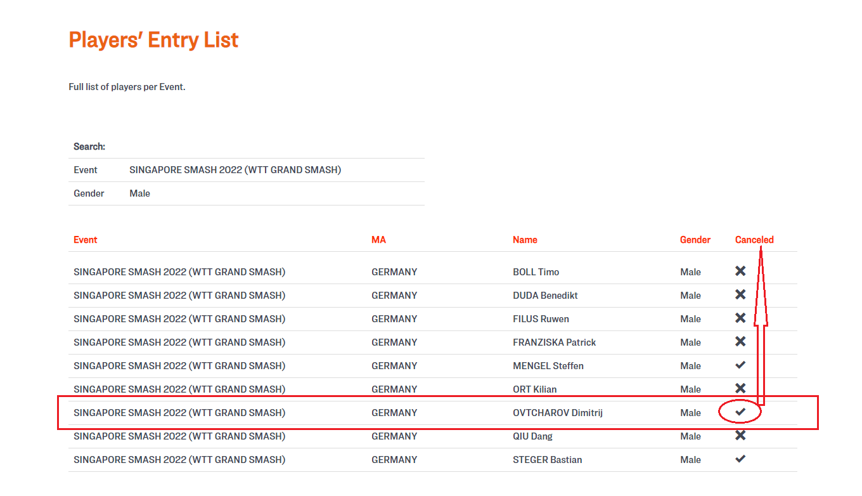Image resolution: width=862 pixels, height=496 pixels.
Task: Select the name OVTCHAROV Dimitrij
Action: [557, 413]
